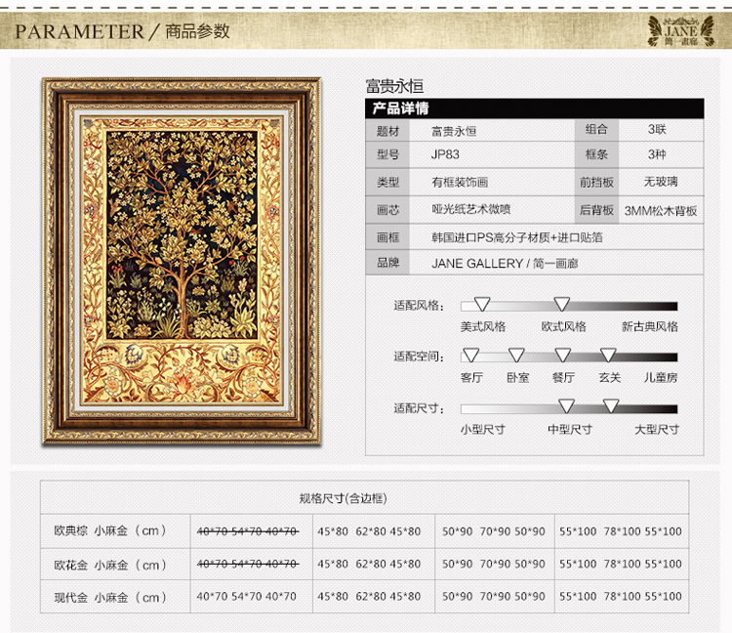Click the 框条 label cell

click(596, 154)
